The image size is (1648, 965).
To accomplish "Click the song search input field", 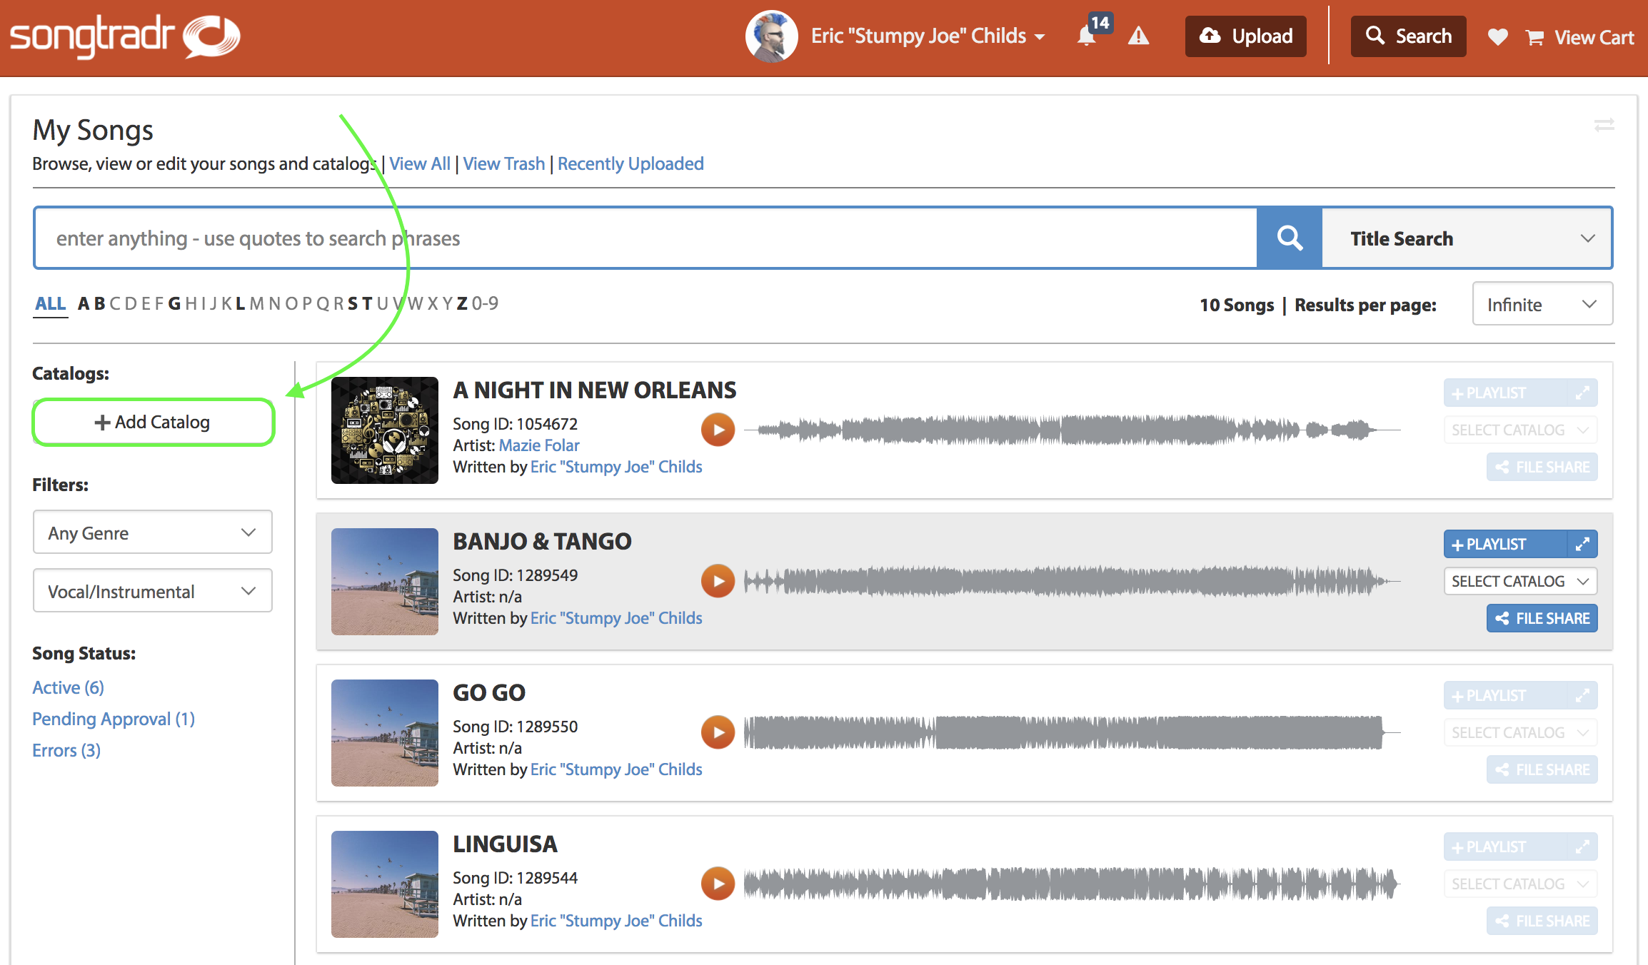I will point(645,238).
